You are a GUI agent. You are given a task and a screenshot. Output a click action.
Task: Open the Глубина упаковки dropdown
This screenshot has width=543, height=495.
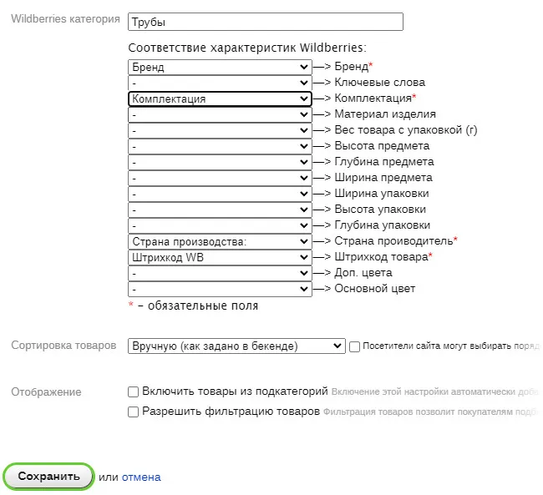pyautogui.click(x=220, y=225)
